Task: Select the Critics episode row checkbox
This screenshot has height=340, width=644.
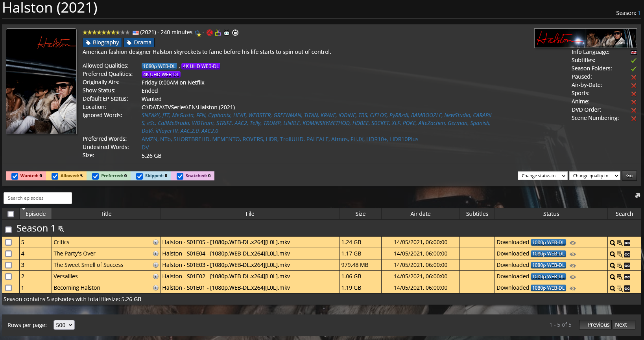Action: [8, 243]
